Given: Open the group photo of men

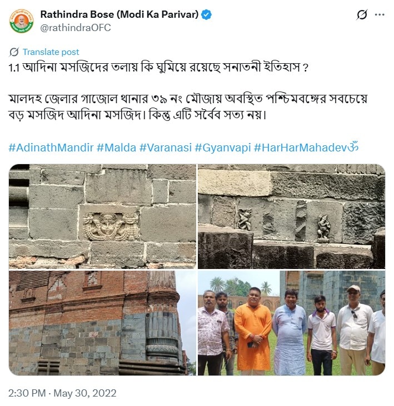Looking at the screenshot, I should tap(292, 323).
